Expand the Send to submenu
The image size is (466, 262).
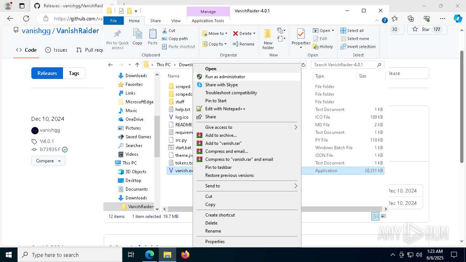pos(247,186)
